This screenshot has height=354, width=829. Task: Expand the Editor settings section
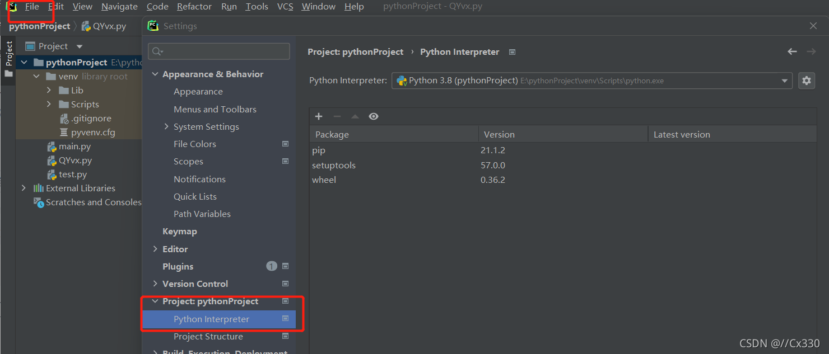click(155, 249)
